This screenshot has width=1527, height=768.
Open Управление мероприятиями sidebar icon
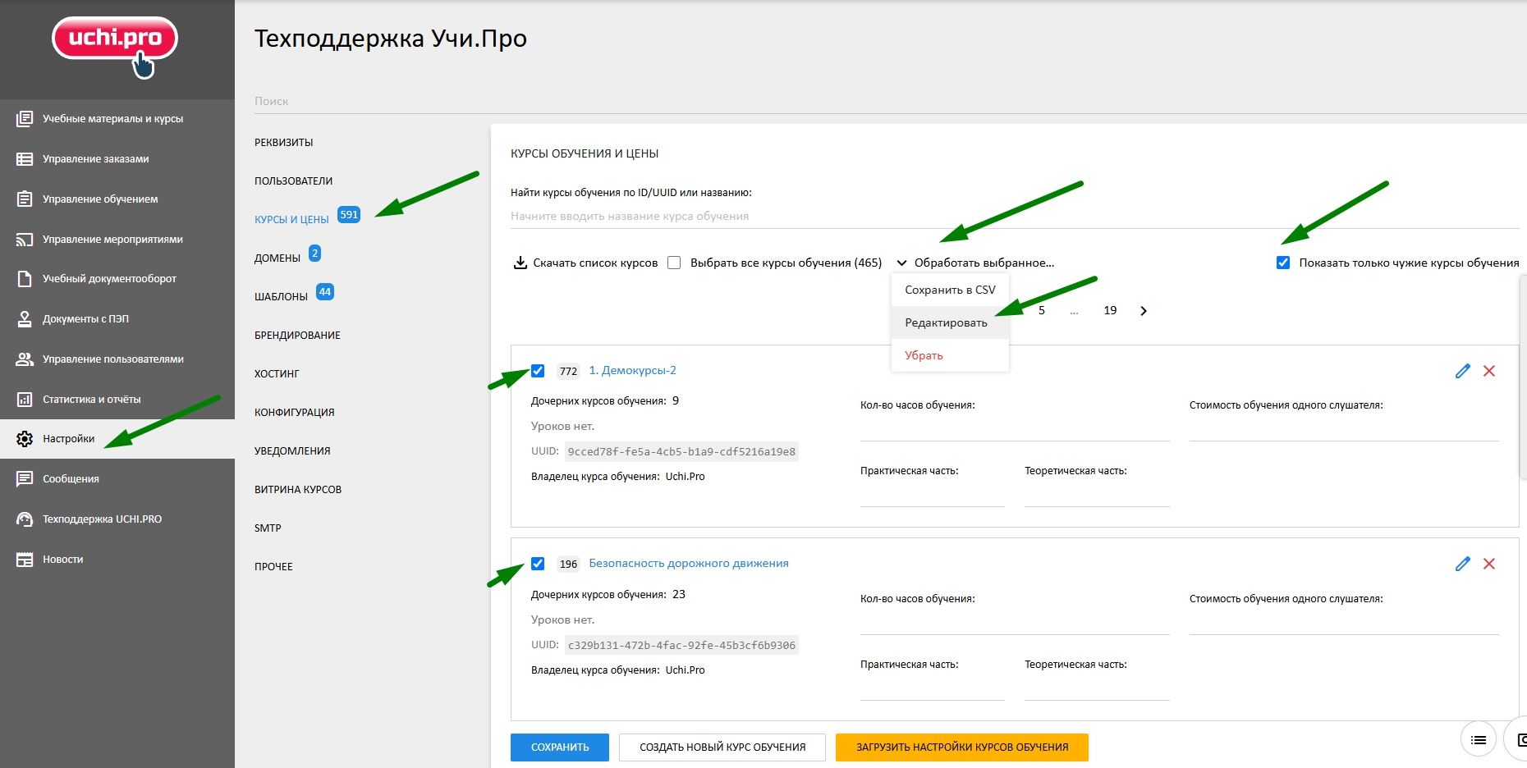point(25,240)
